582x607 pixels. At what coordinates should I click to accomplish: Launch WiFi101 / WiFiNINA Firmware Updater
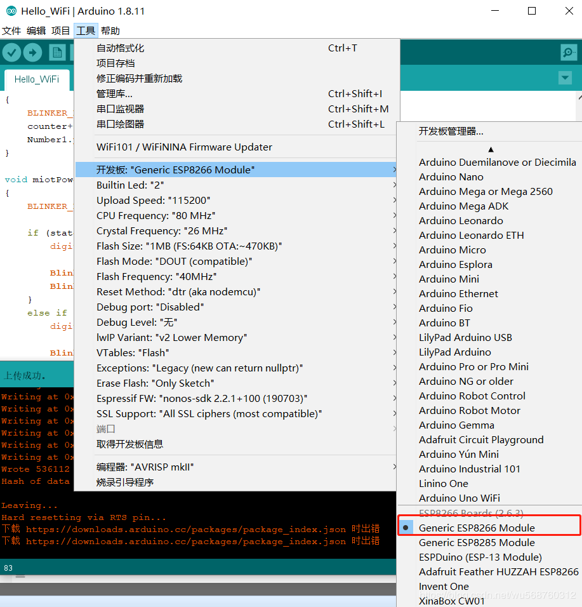coord(235,147)
